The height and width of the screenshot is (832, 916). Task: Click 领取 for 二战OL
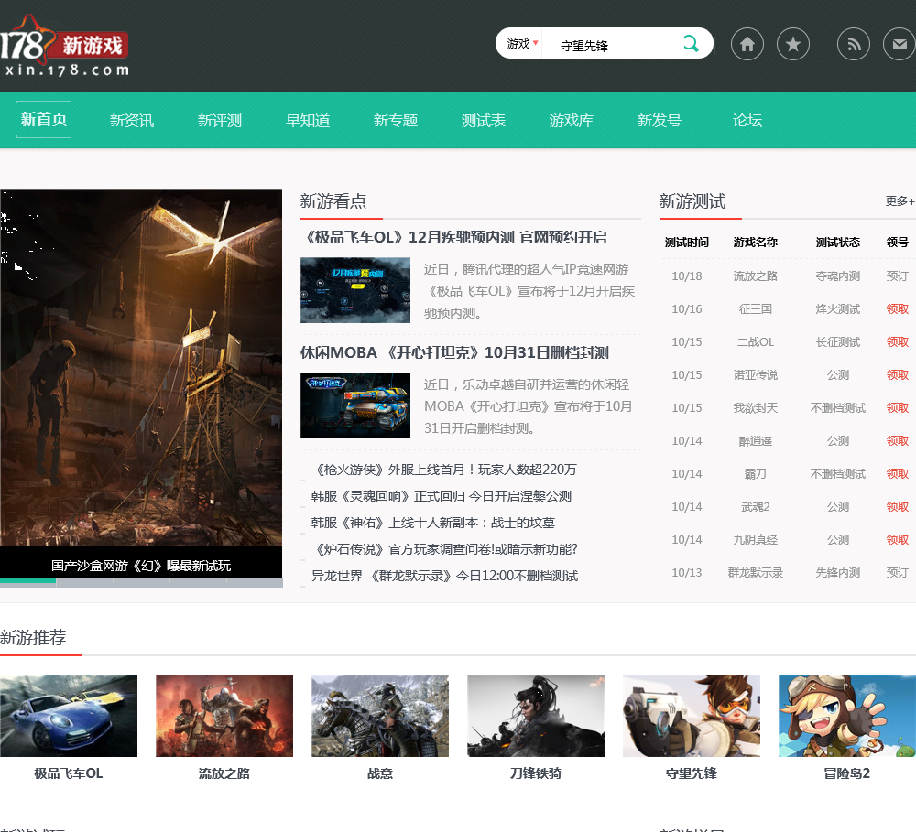(898, 341)
